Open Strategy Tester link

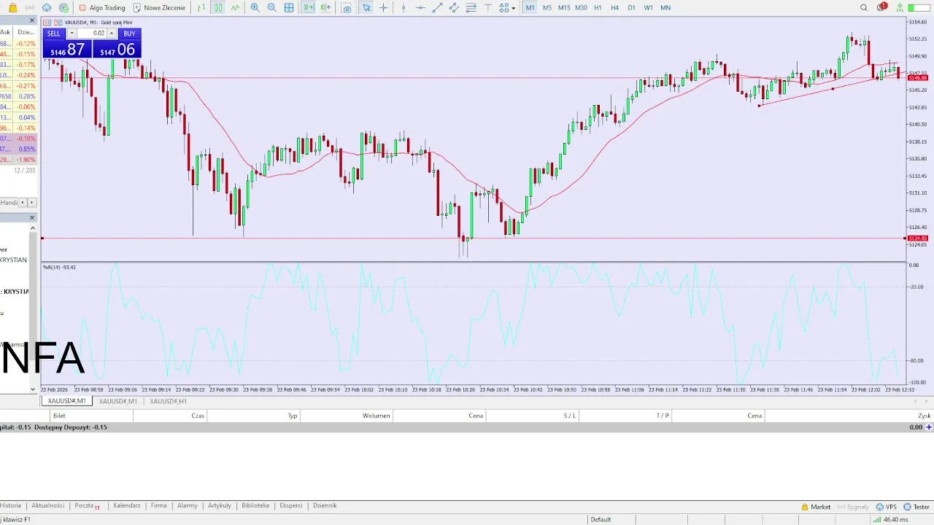pyautogui.click(x=916, y=507)
